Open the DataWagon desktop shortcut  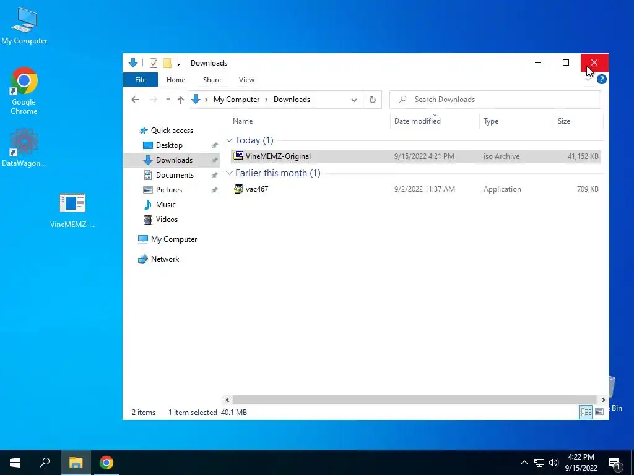click(x=24, y=148)
